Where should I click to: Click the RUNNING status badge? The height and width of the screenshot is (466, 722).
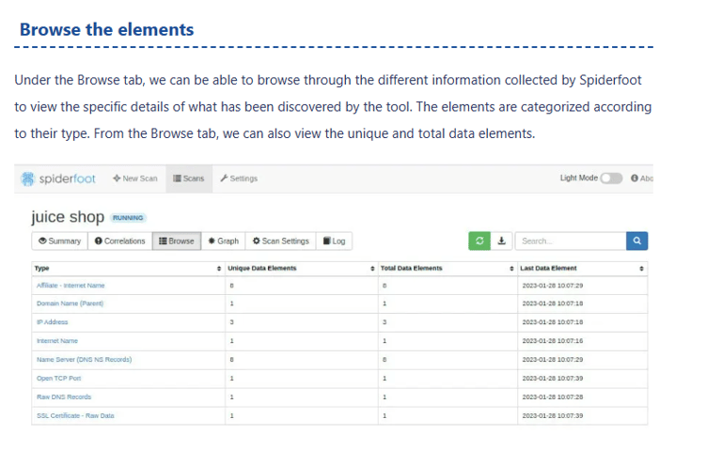128,218
